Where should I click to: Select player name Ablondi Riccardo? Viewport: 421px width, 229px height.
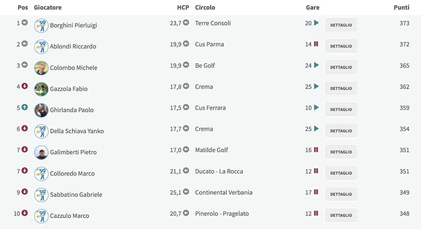[x=73, y=46]
